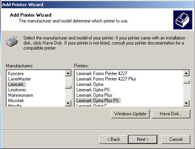The image size is (195, 149).
Task: Select Kyocera in the Manufacturers list
Action: coord(16,74)
